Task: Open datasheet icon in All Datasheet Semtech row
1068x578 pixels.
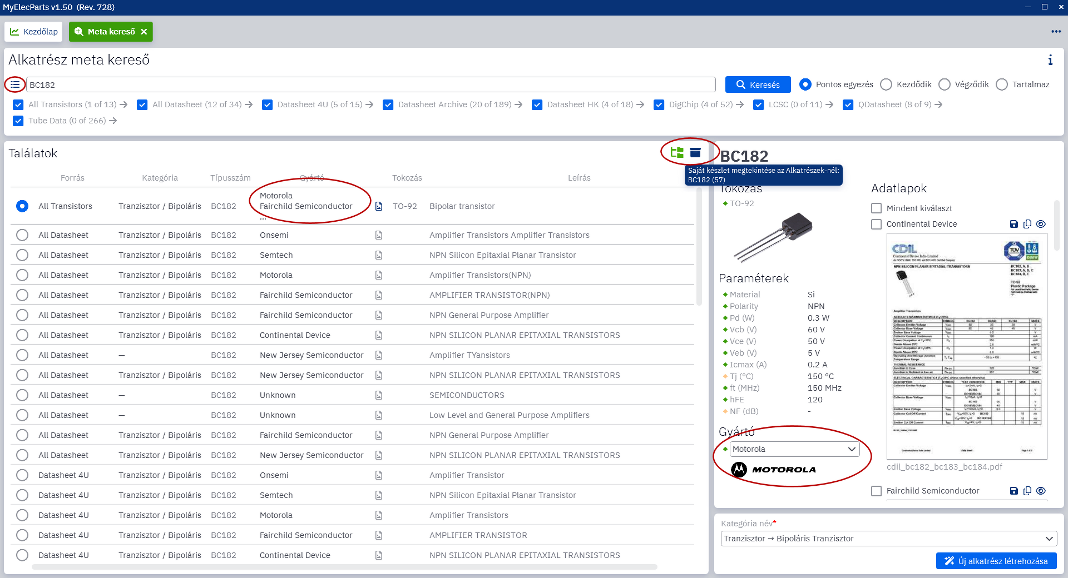Action: [x=379, y=255]
